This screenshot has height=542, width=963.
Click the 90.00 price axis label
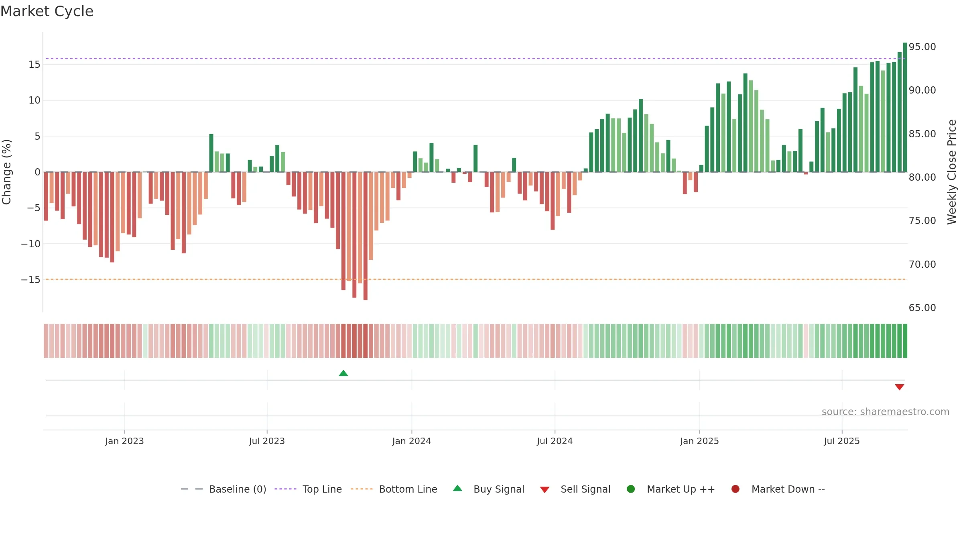(922, 90)
